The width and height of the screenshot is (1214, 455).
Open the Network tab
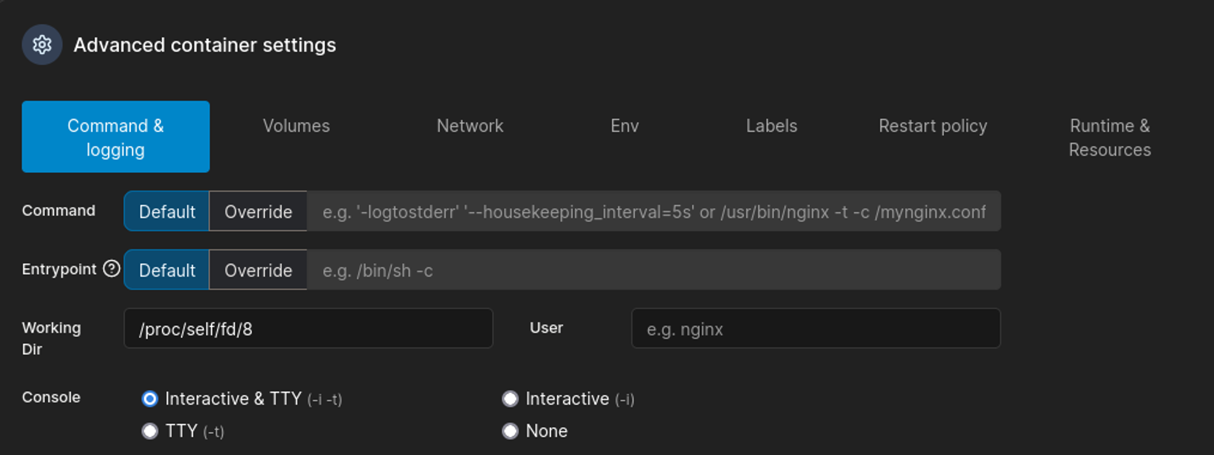470,126
